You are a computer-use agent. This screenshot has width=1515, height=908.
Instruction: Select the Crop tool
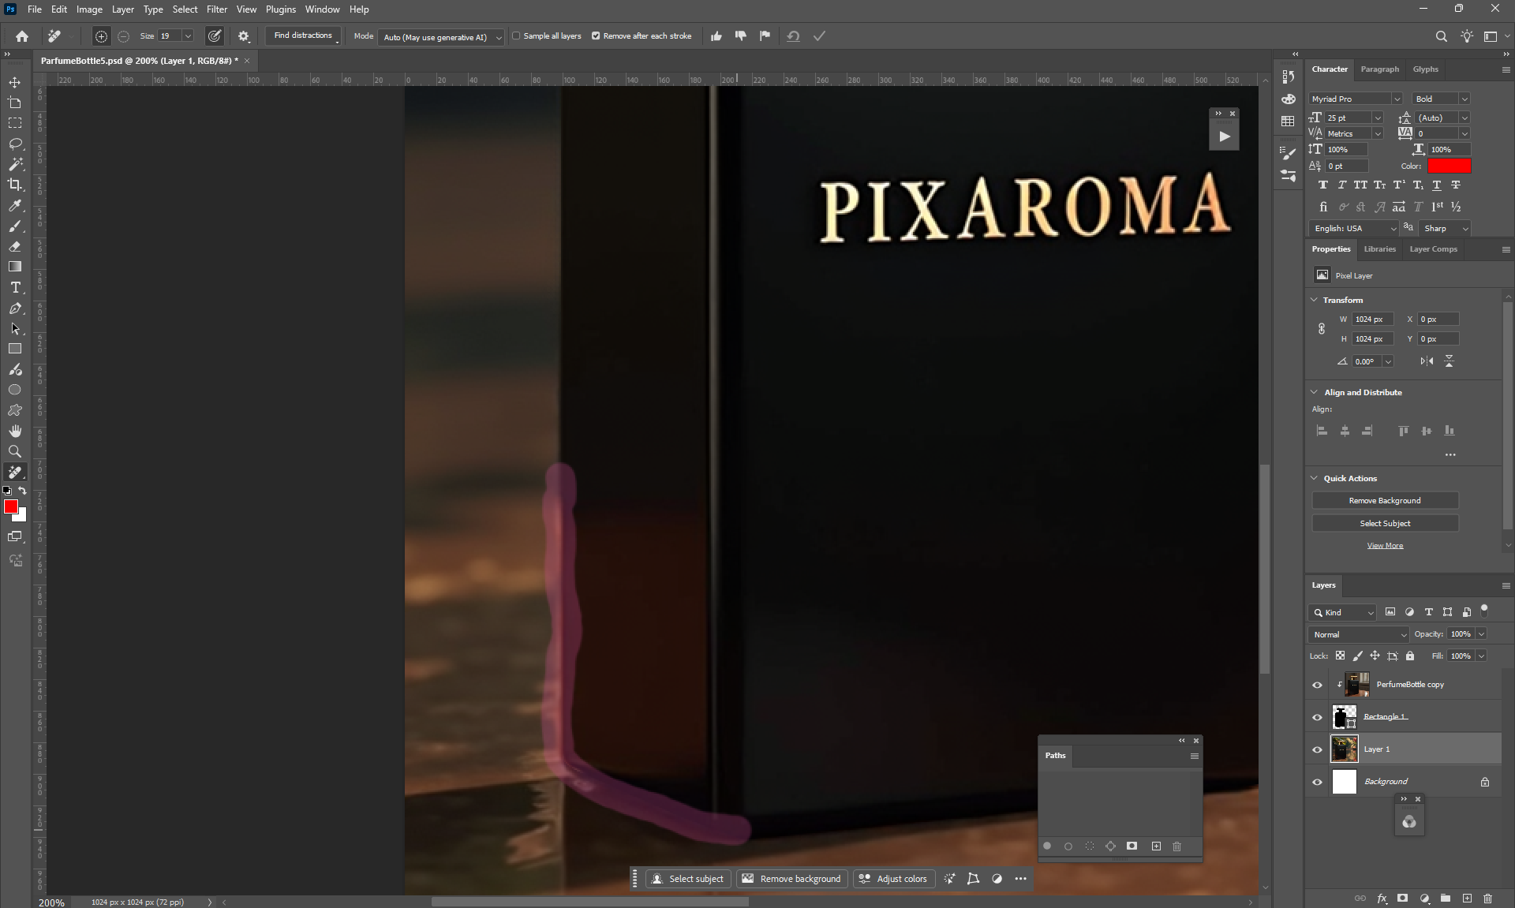15,185
